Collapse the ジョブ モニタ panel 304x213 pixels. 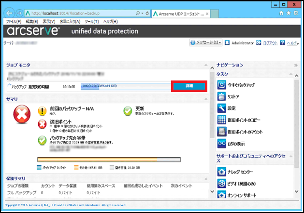click(206, 65)
